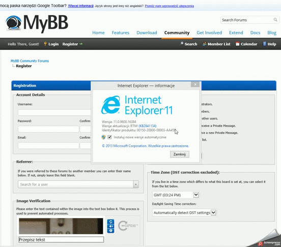Click the reCAPTCHA refresh icon
Image resolution: width=281 pixels, height=247 pixels.
coord(110,222)
